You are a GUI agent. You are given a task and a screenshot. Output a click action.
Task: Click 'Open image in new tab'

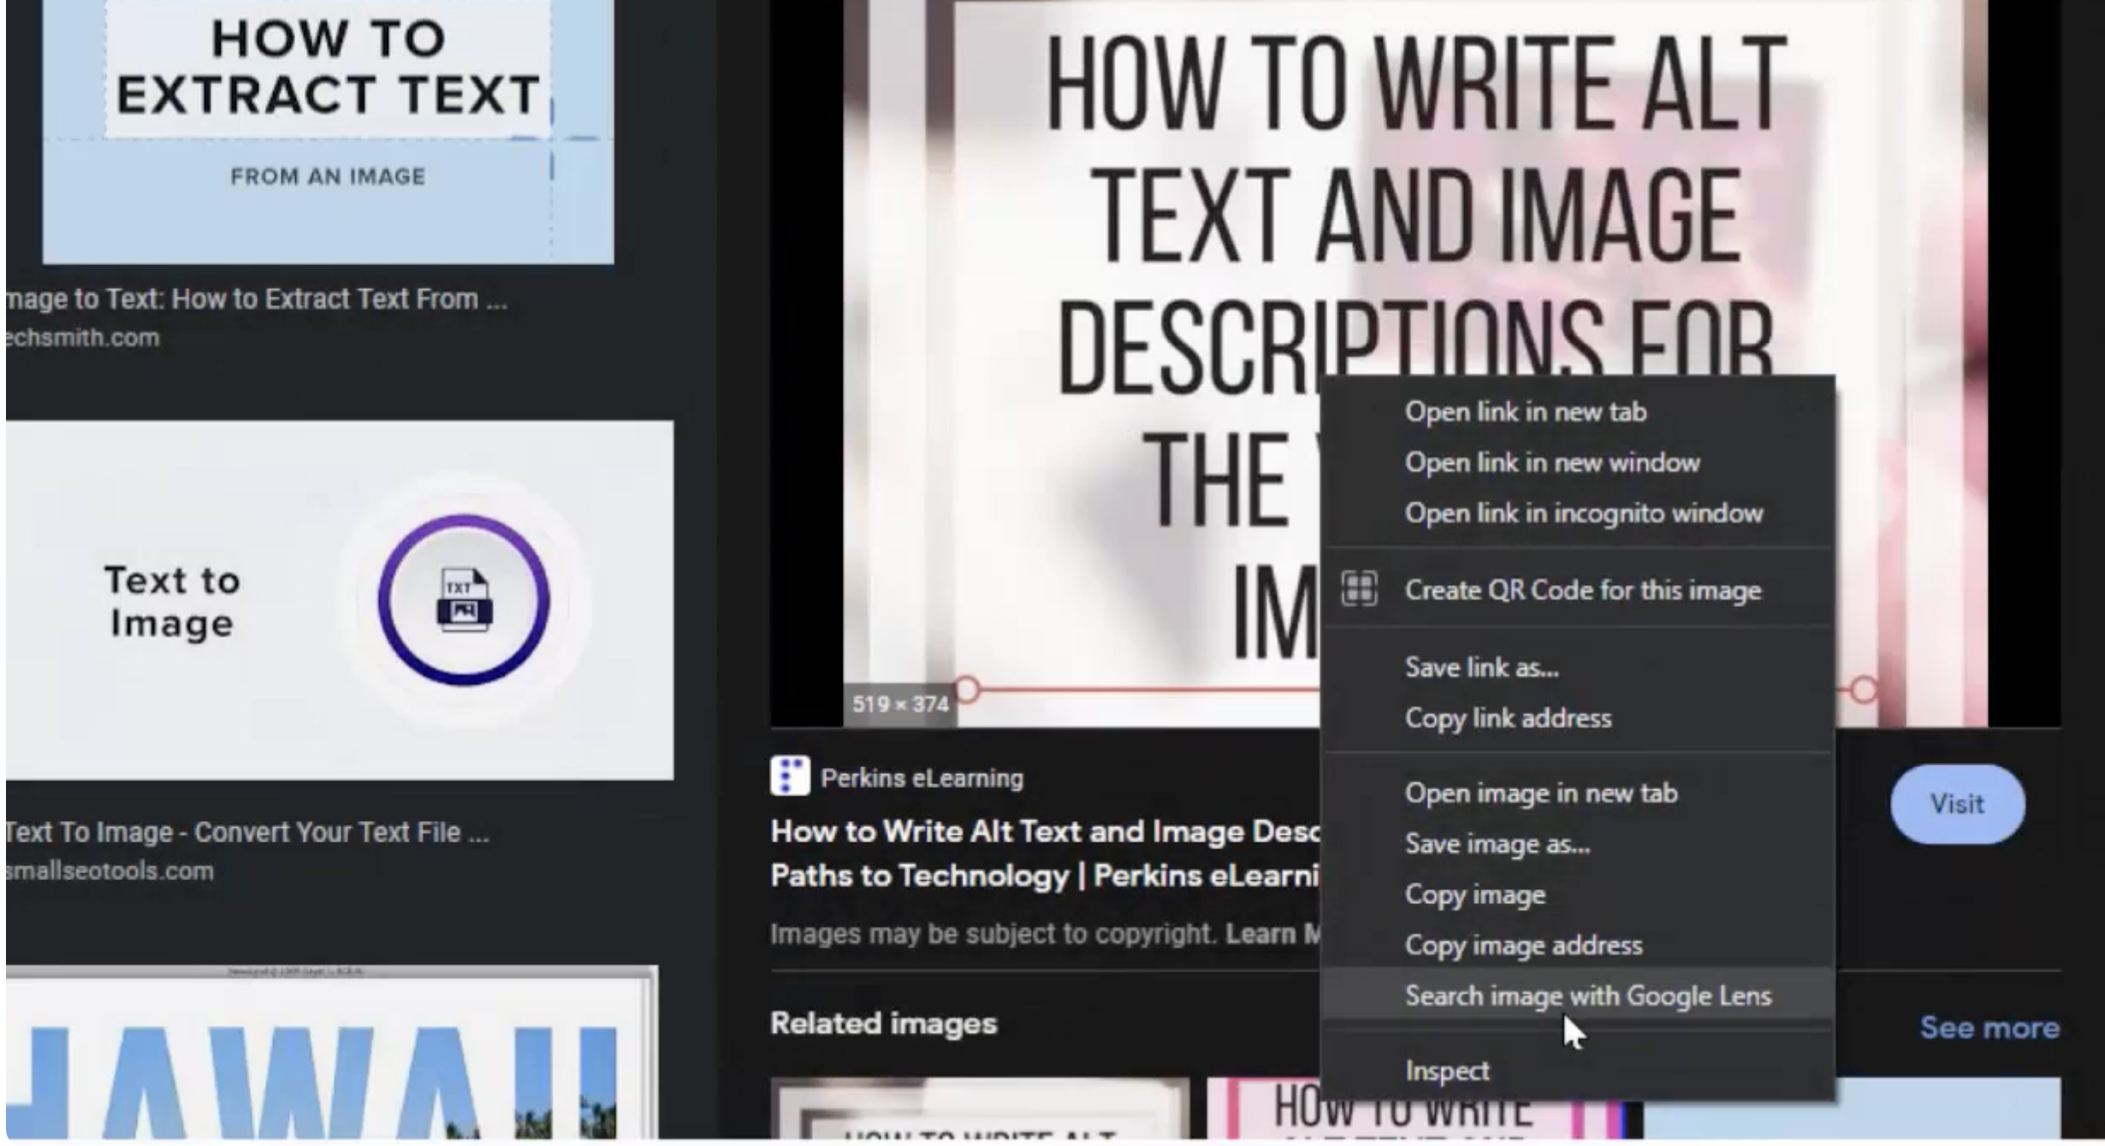tap(1540, 793)
